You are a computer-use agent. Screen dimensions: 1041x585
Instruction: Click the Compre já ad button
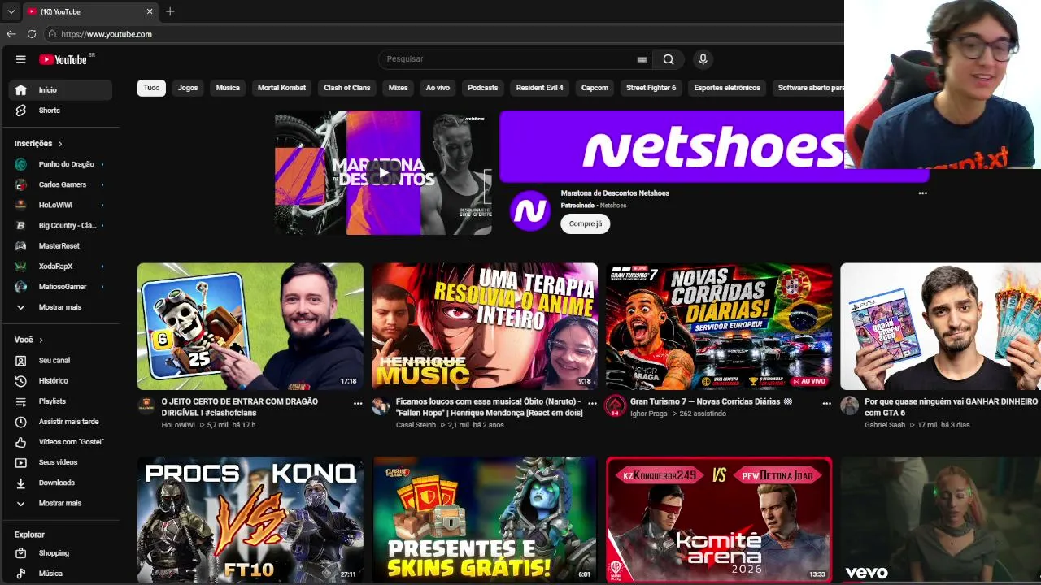pos(586,224)
